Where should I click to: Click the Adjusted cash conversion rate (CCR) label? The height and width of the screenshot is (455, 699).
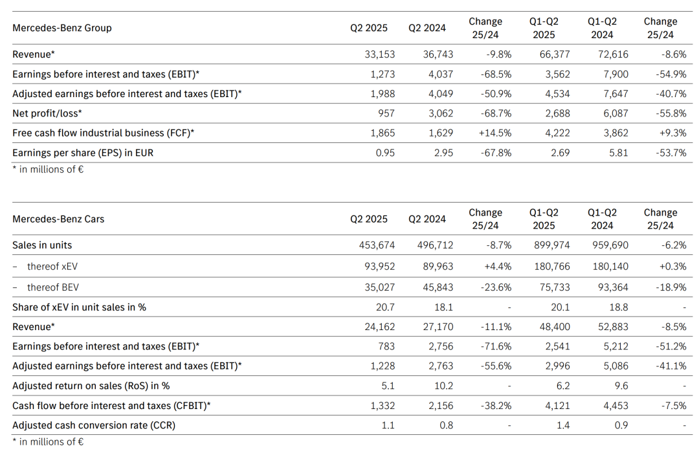pyautogui.click(x=94, y=425)
